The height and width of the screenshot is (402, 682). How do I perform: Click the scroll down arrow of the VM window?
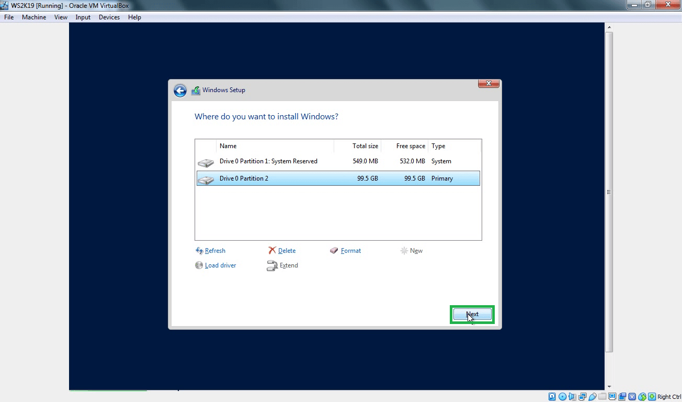pyautogui.click(x=609, y=387)
